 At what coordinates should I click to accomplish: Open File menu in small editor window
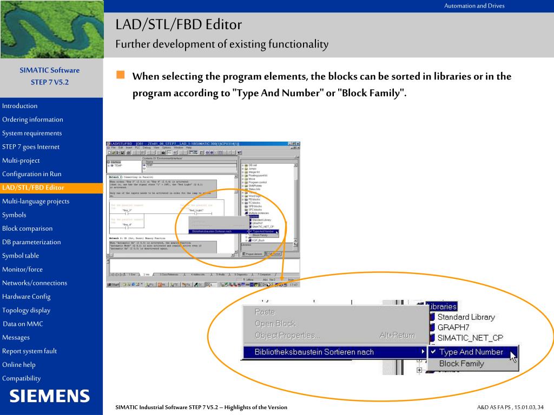114,148
